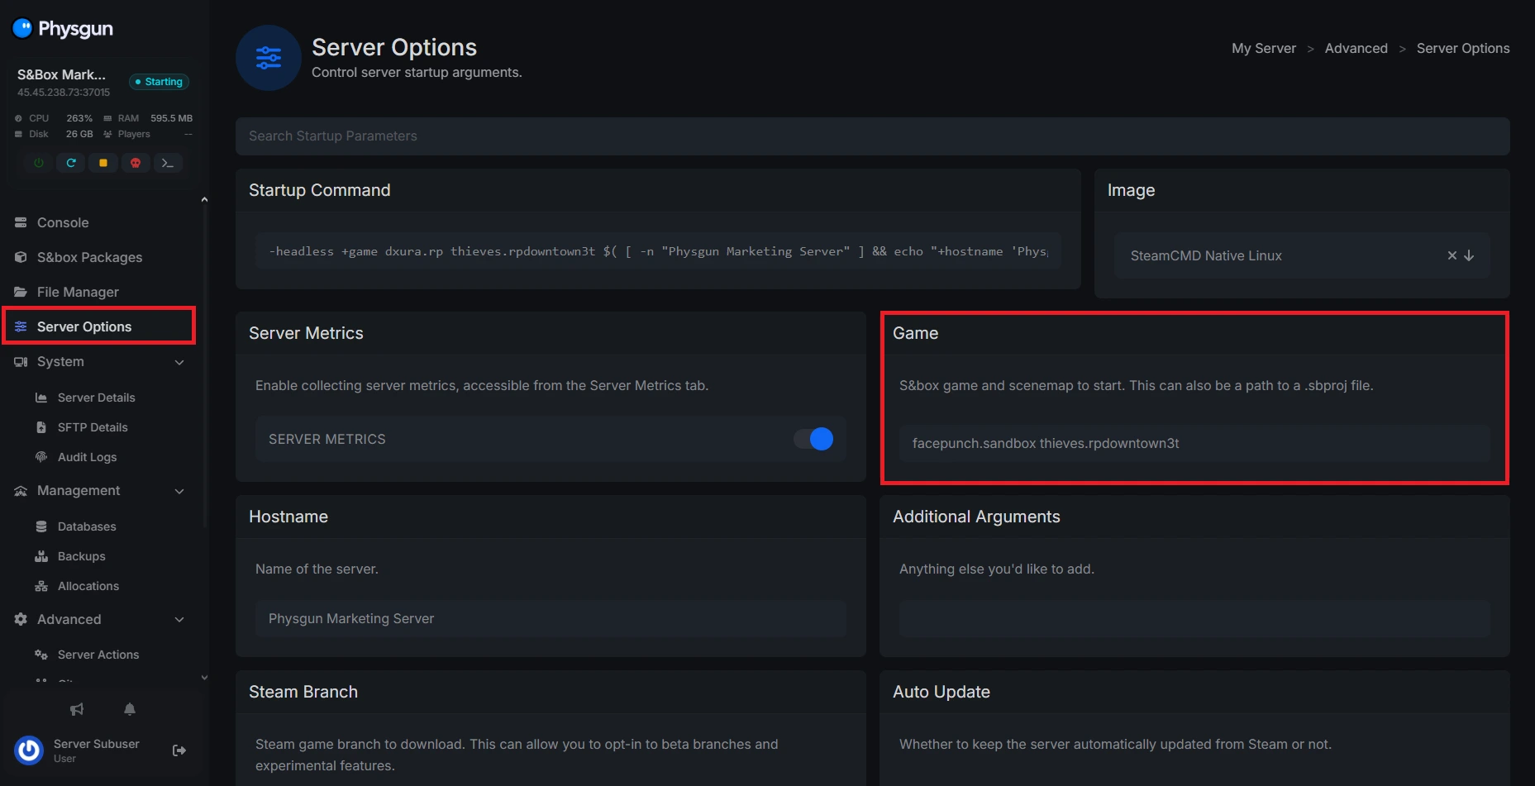Click the red skull kill server icon
1535x786 pixels.
[136, 163]
